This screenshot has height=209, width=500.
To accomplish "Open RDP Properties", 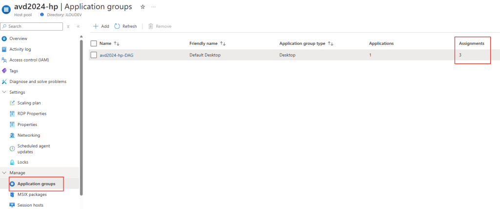I will click(x=32, y=114).
